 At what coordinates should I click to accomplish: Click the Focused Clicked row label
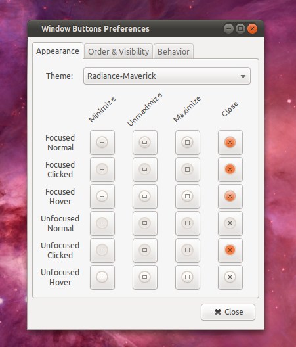tap(60, 170)
